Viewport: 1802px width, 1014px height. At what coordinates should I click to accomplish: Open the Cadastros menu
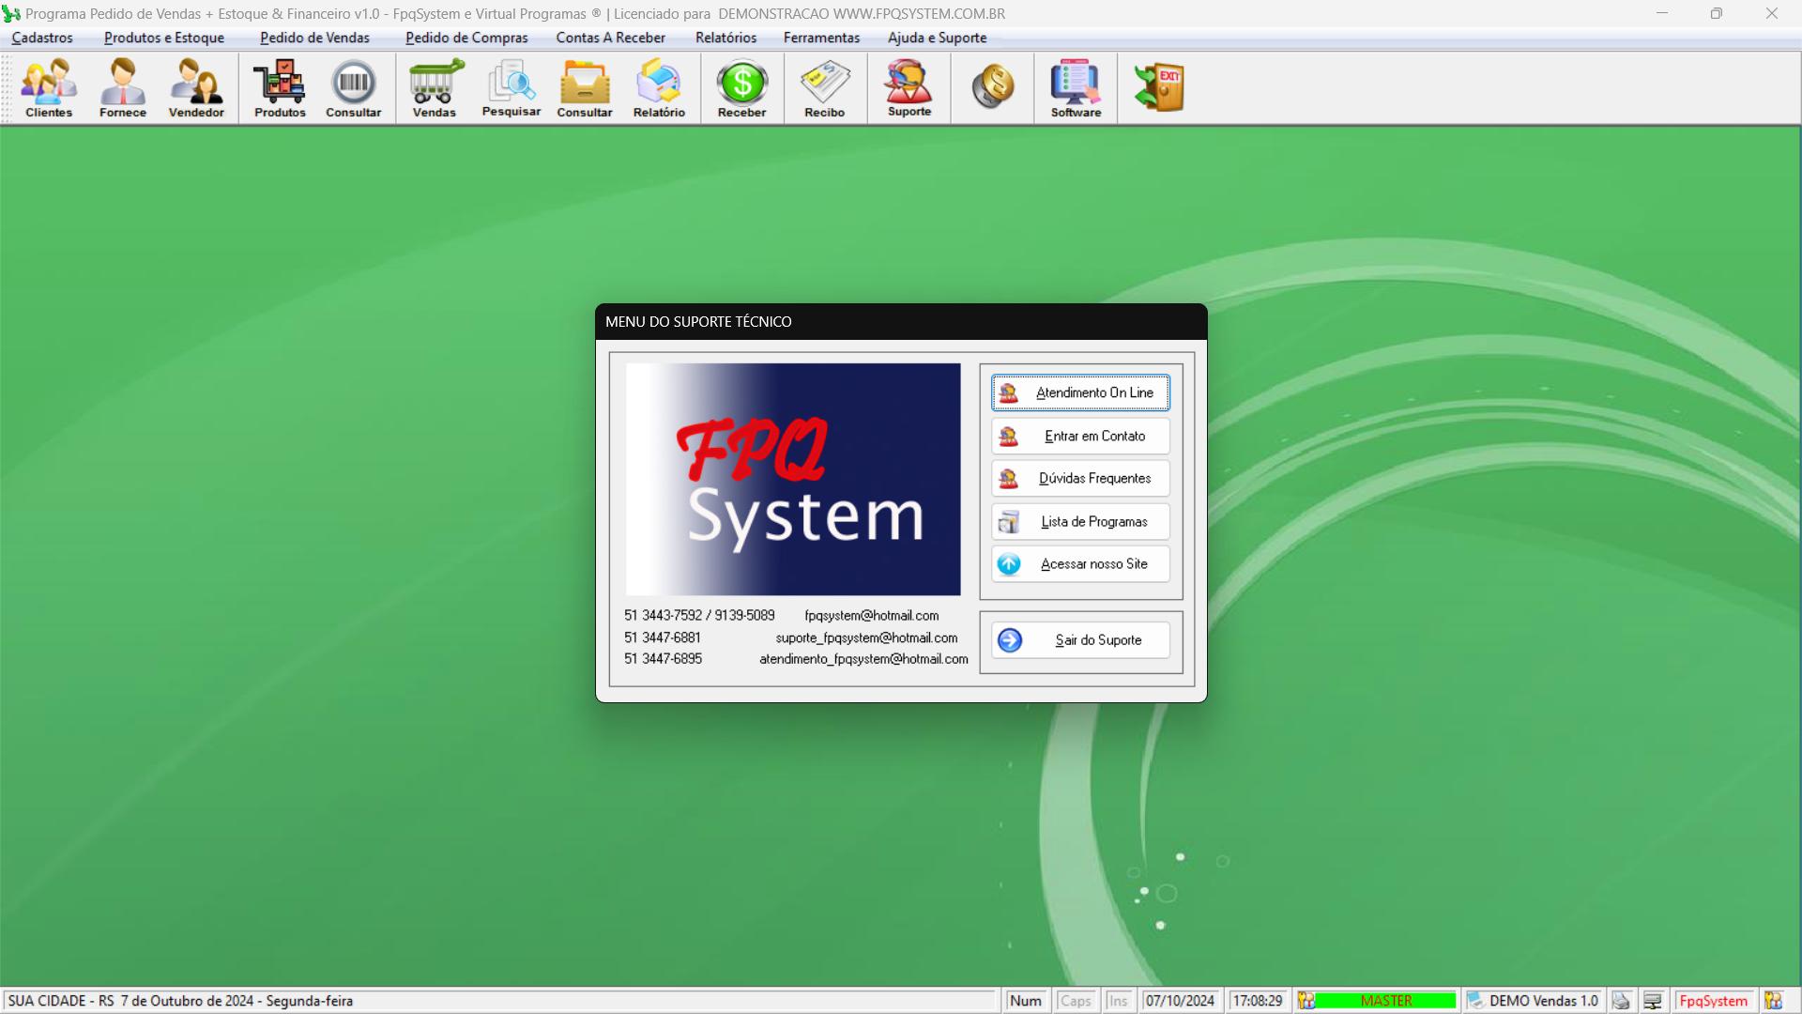point(42,38)
